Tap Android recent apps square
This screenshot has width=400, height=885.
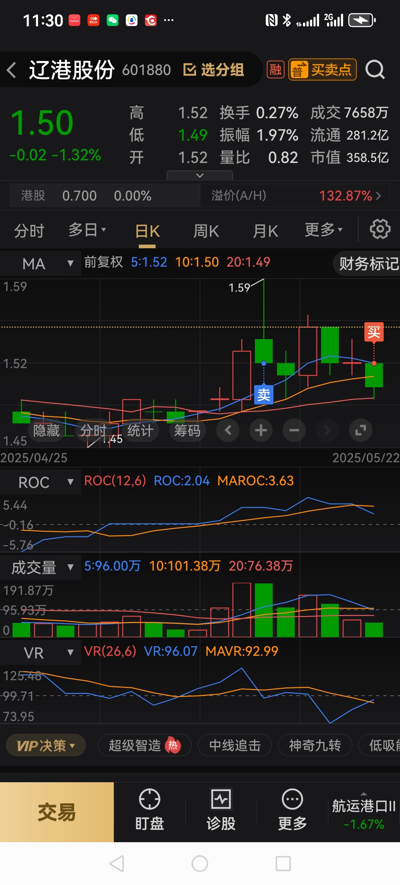pyautogui.click(x=283, y=863)
